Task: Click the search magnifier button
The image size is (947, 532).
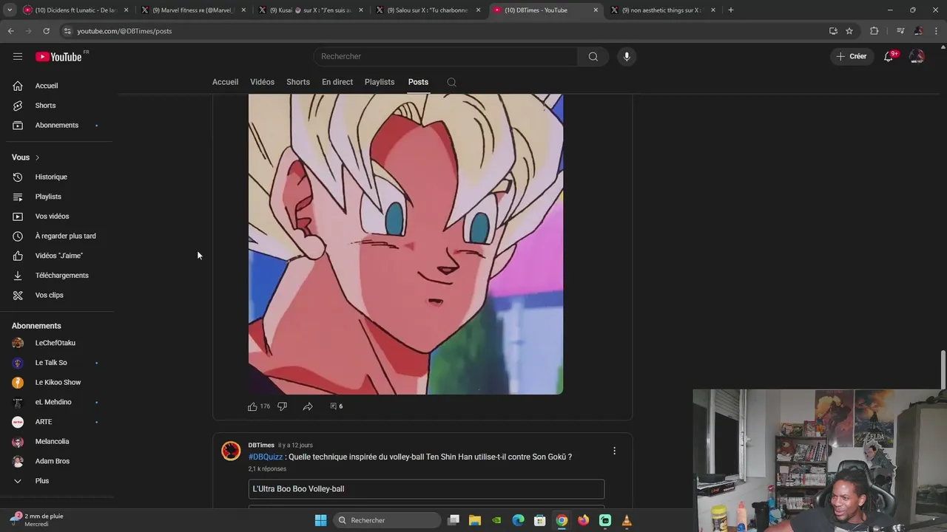Action: [593, 56]
